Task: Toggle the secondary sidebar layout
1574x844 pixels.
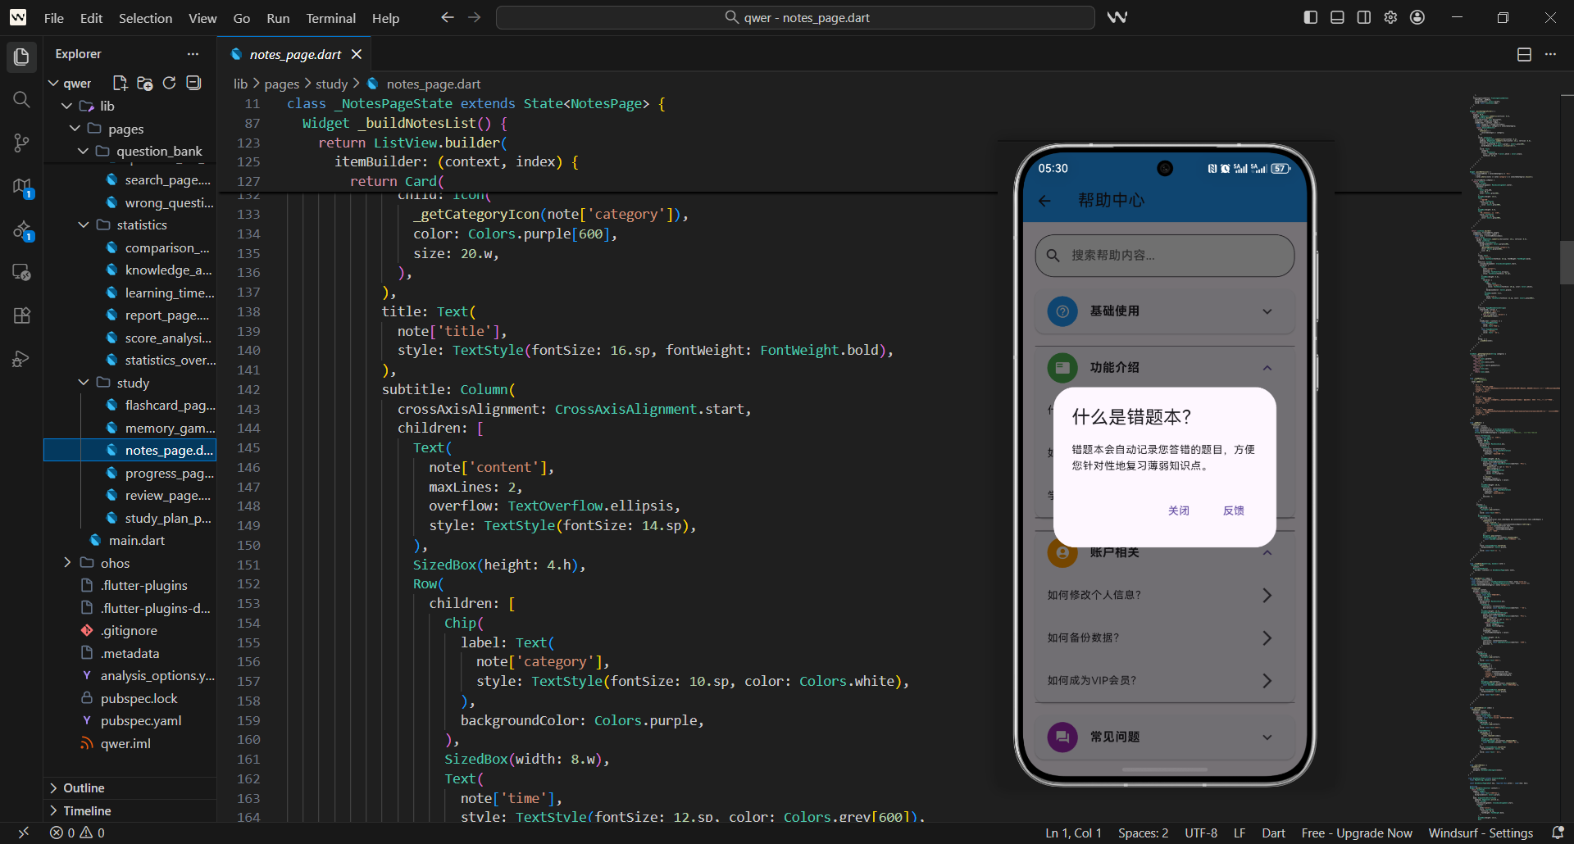Action: point(1363,16)
